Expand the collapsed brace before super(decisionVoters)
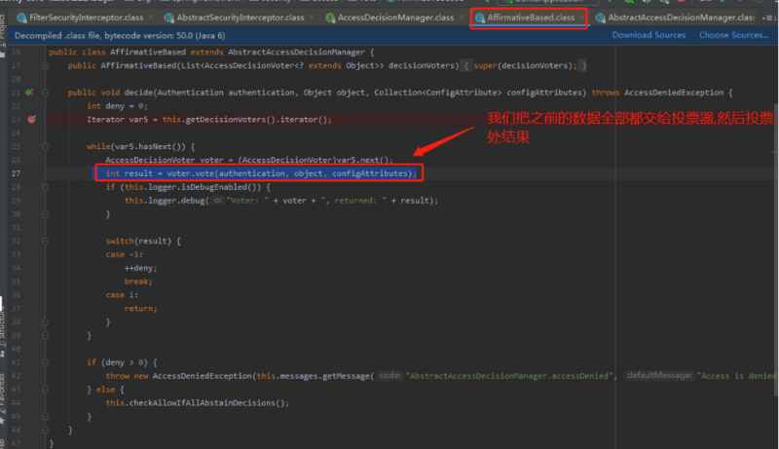Image resolution: width=779 pixels, height=449 pixels. pyautogui.click(x=466, y=65)
